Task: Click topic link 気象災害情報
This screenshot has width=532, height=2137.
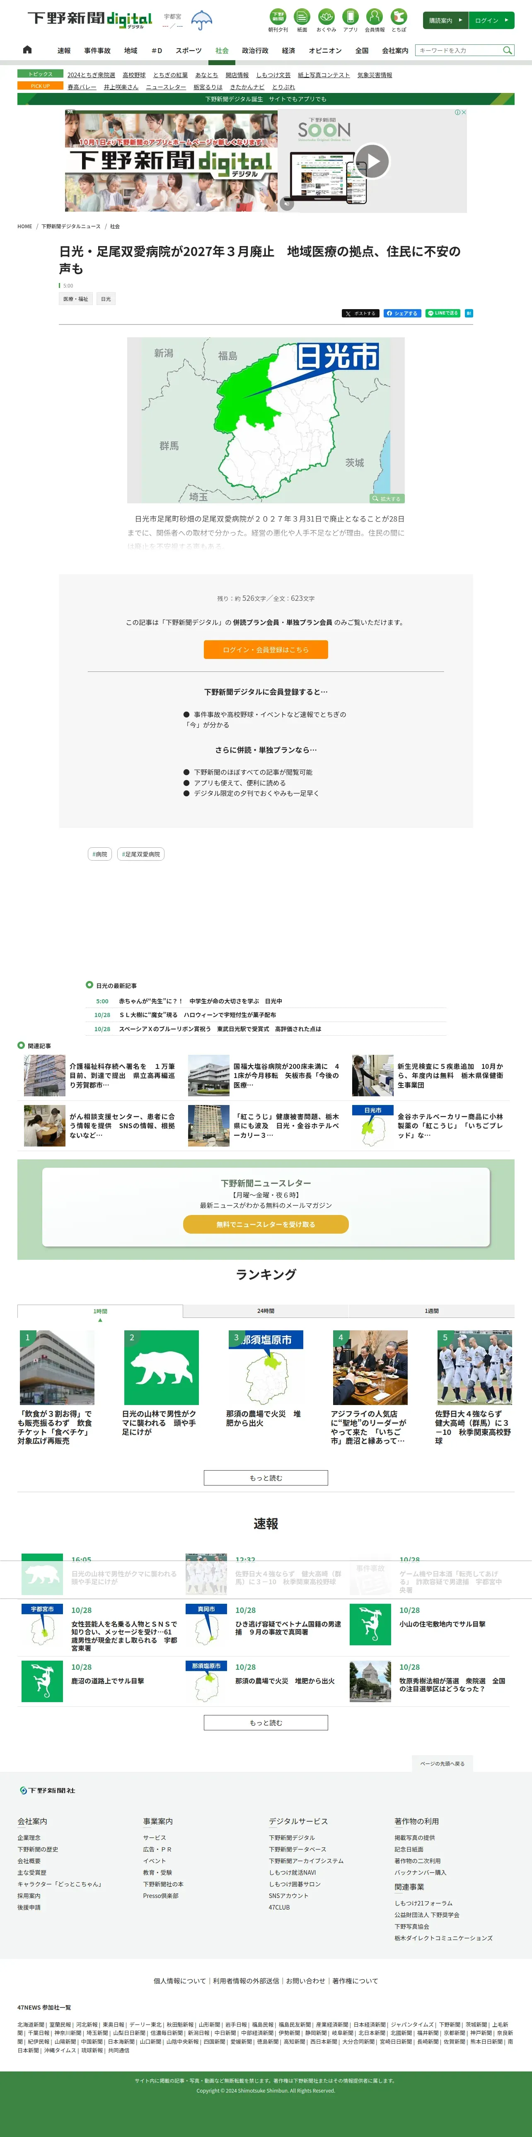Action: click(x=375, y=76)
